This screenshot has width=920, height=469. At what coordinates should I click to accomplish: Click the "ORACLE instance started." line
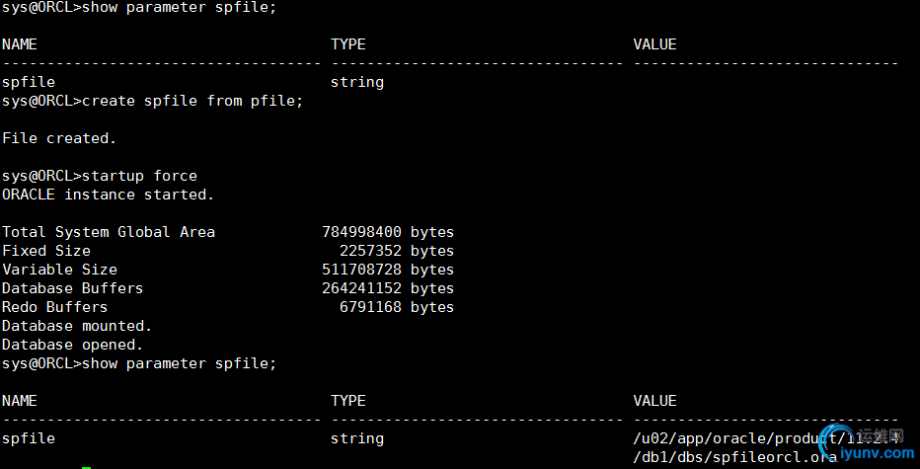tap(108, 195)
